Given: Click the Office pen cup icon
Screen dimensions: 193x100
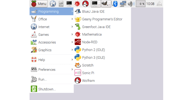Looking at the screenshot, I should (34, 19).
